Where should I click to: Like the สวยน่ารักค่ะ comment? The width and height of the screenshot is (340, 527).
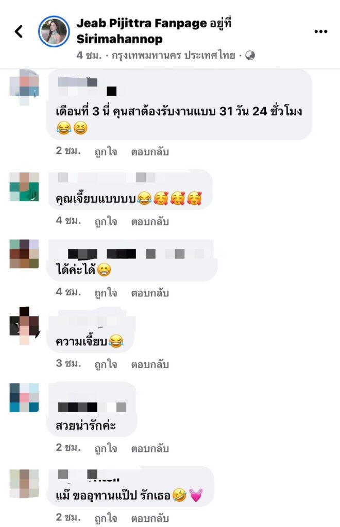106,449
